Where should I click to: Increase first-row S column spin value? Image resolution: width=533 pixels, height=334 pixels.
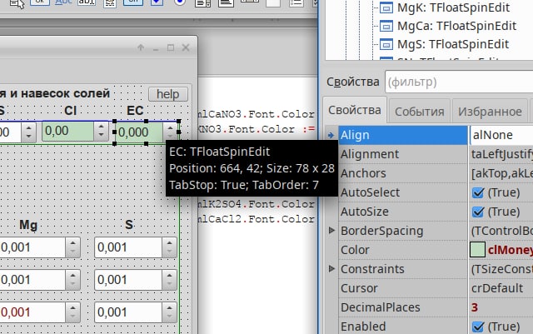pyautogui.click(x=169, y=243)
